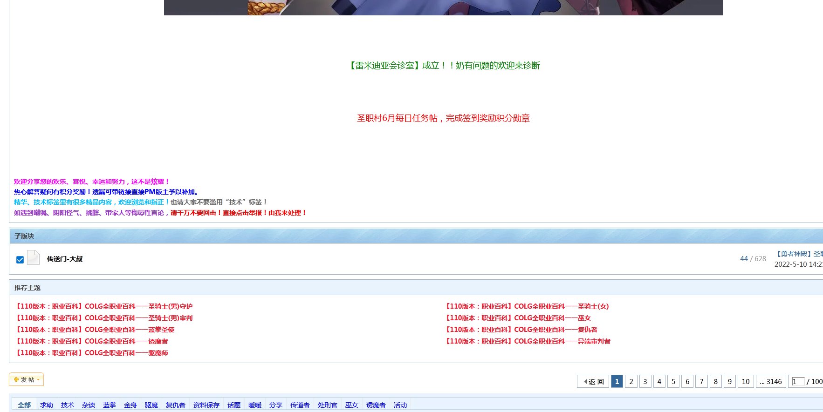Toggle the checkbox next to 传送门-大叔

click(20, 260)
